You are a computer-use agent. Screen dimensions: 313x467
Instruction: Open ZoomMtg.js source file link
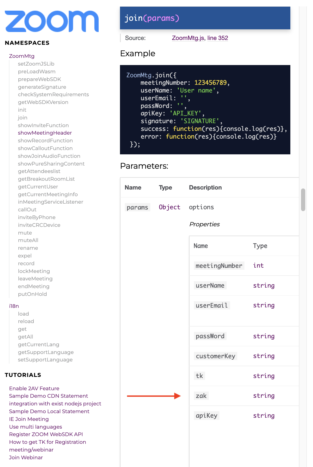click(188, 38)
